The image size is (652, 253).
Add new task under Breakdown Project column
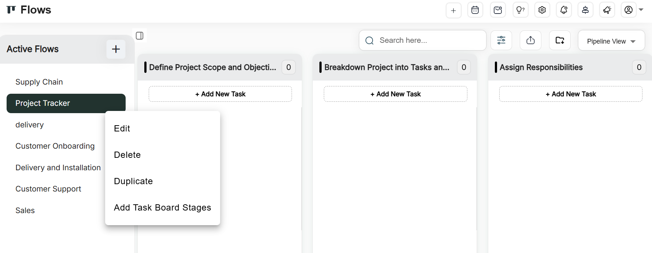coord(395,94)
